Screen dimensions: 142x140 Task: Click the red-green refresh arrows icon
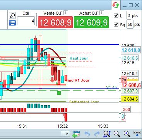[116, 5]
